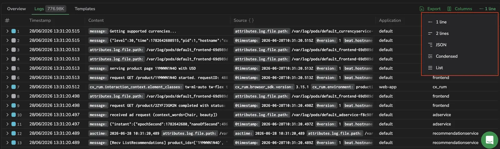Click the Source braces icon in header
This screenshot has width=500, height=149.
(251, 20)
